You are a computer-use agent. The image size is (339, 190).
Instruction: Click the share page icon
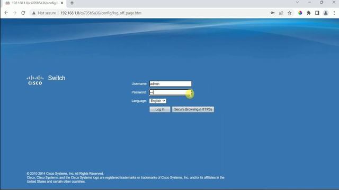click(x=281, y=13)
